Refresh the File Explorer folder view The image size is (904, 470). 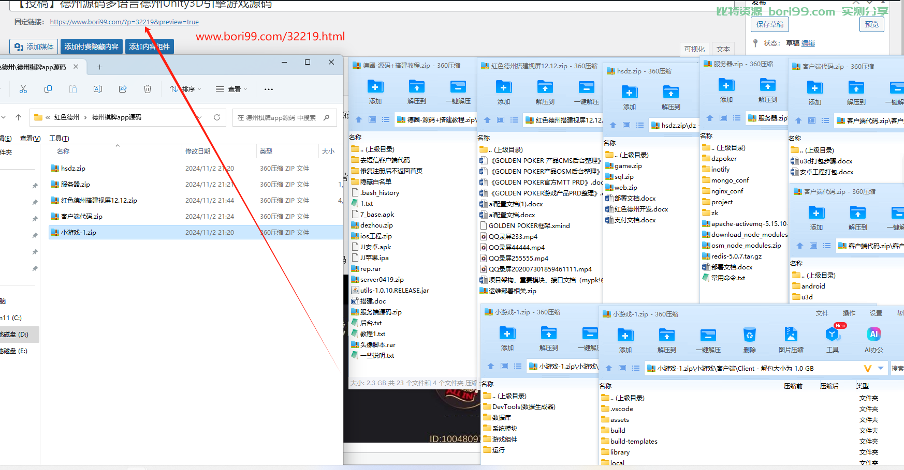217,117
